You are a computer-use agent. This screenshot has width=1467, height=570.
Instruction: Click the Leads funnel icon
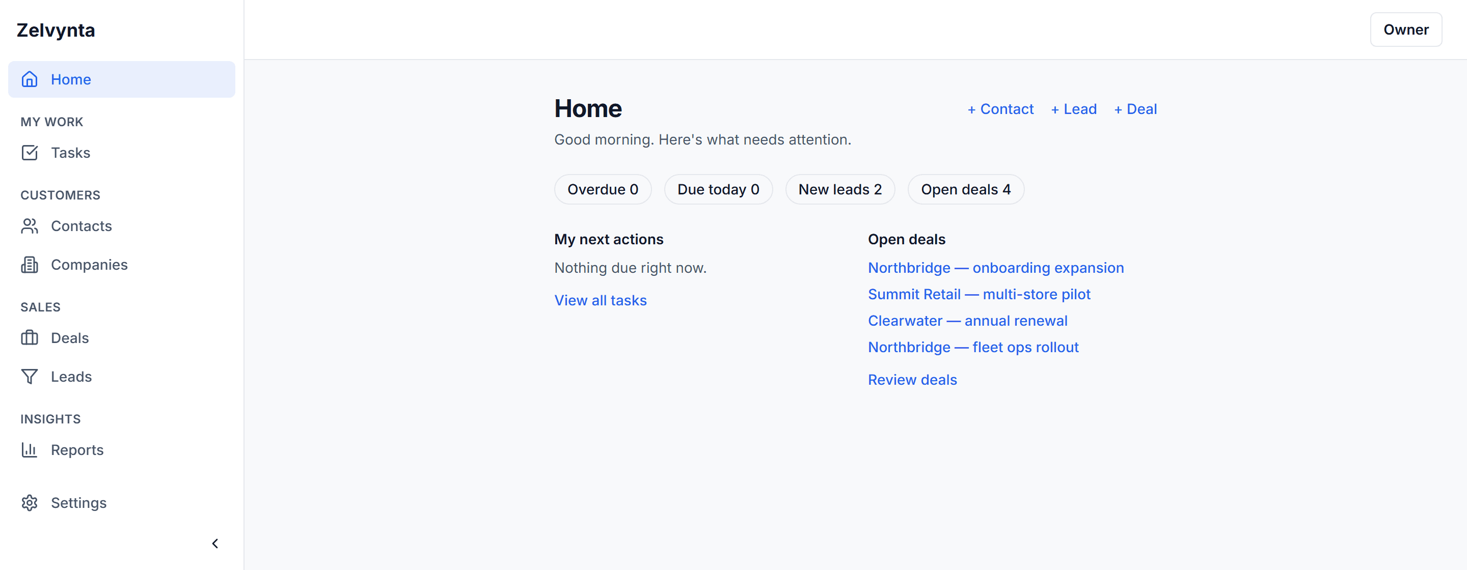pos(30,377)
